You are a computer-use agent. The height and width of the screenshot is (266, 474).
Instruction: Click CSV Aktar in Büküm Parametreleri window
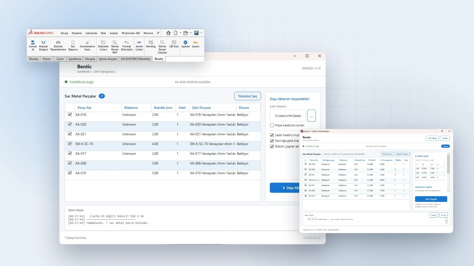[x=432, y=138]
